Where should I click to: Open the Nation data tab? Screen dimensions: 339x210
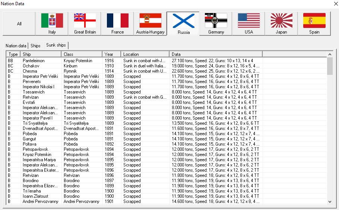[x=16, y=45]
